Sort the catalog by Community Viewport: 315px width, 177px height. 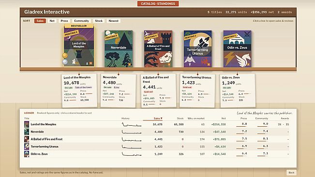[81, 21]
